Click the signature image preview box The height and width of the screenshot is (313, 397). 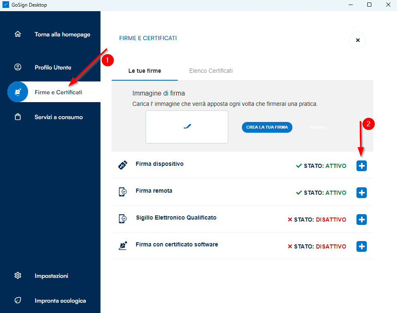pyautogui.click(x=187, y=127)
